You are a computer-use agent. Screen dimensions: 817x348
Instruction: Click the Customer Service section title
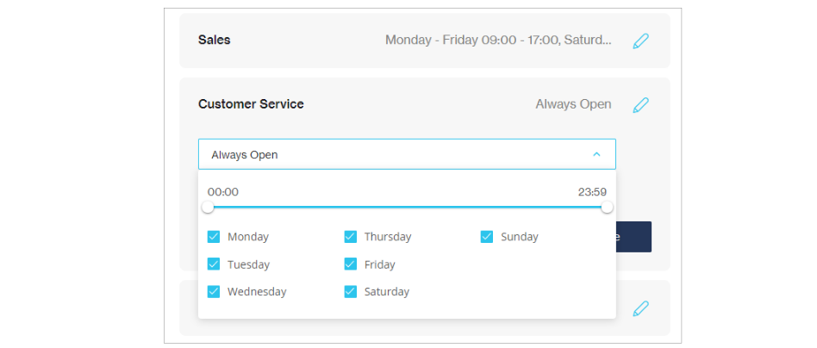pyautogui.click(x=251, y=104)
